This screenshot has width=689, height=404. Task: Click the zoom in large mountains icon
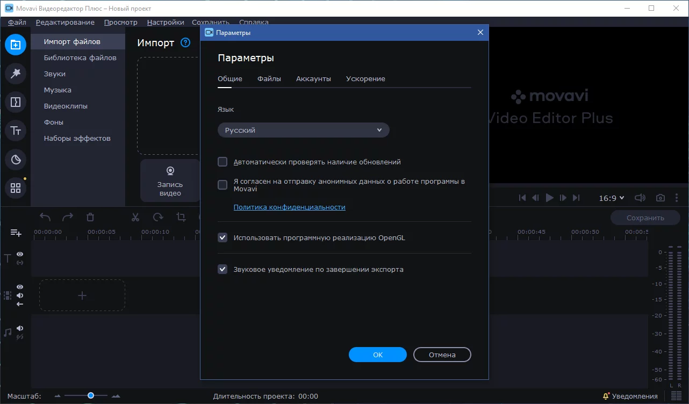pos(115,396)
